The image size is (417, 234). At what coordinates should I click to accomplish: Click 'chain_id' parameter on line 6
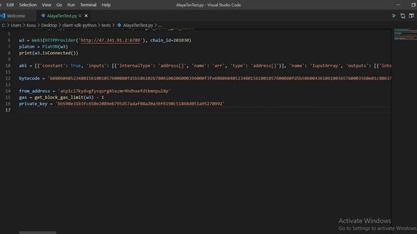(161, 40)
